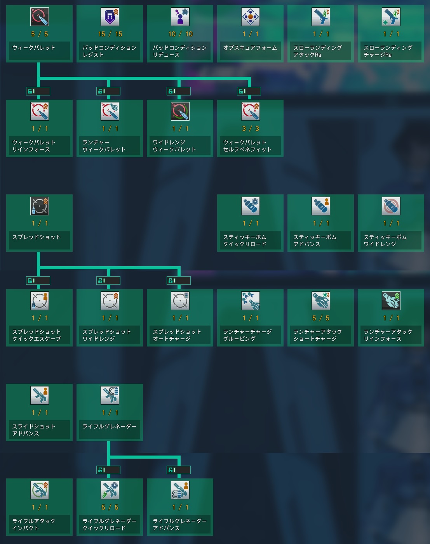430x544 pixels.
Task: Select the バッドコンディションレジスト shield icon
Action: (110, 17)
